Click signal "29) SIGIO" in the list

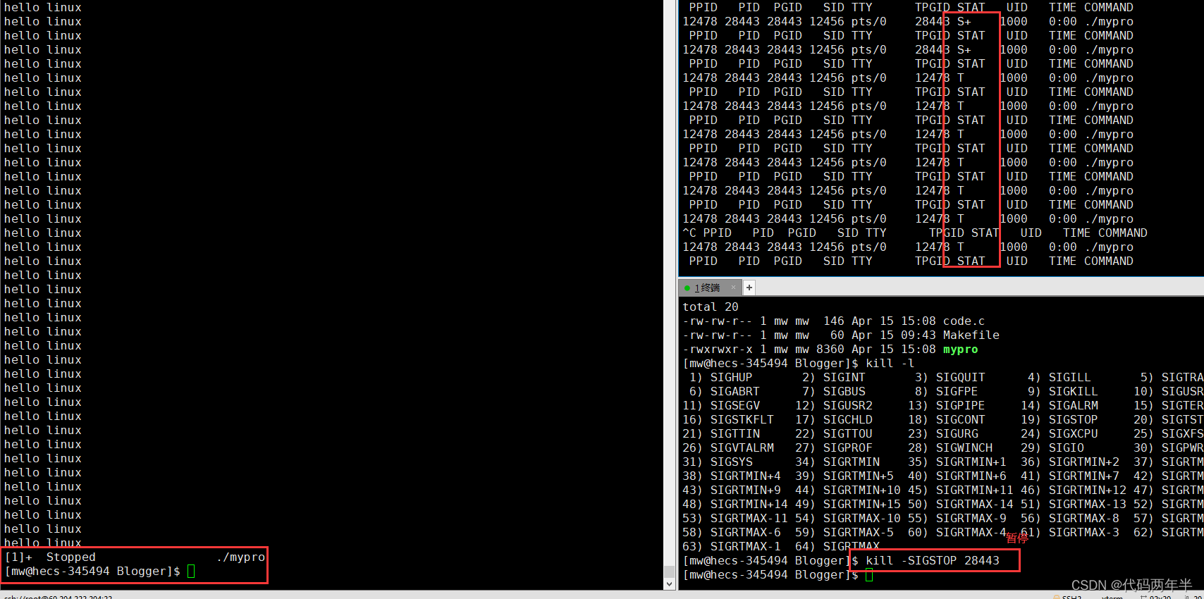pos(1052,448)
